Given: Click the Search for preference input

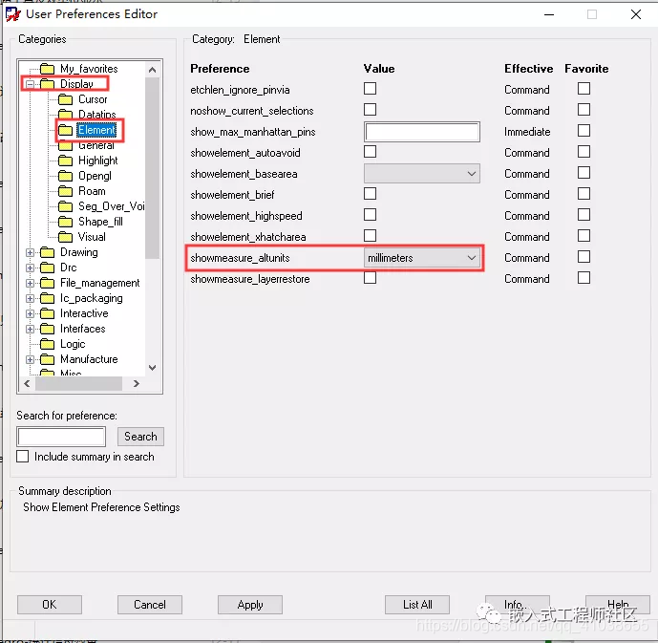Looking at the screenshot, I should point(61,437).
